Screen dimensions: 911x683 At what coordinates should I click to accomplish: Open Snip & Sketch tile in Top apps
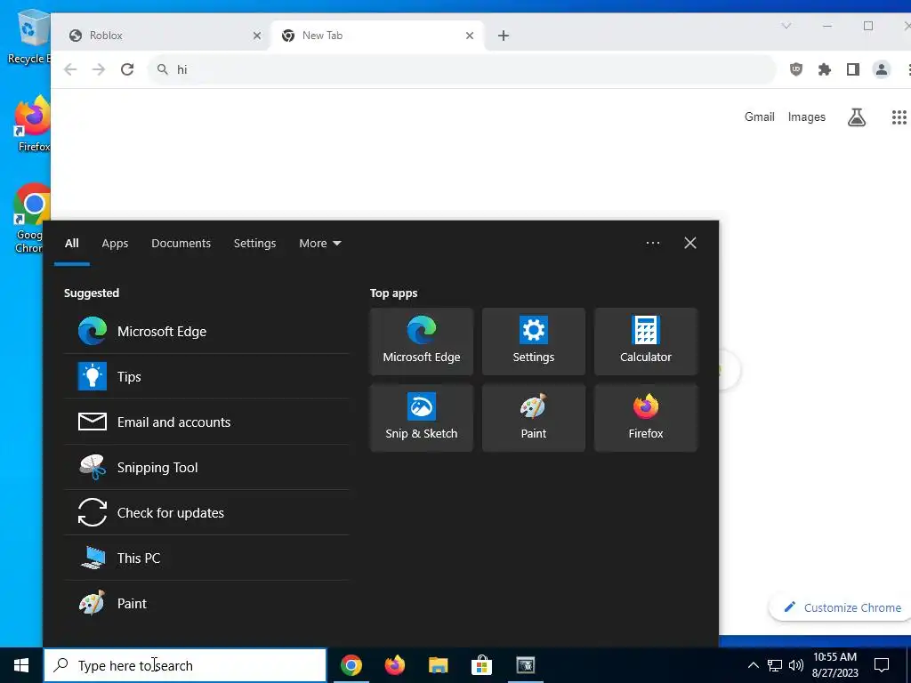click(x=421, y=418)
